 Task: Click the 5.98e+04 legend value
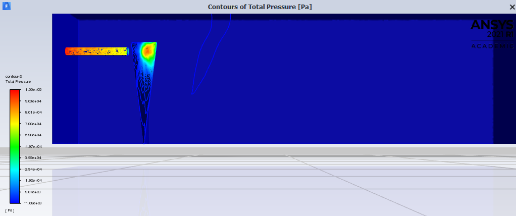click(x=33, y=135)
